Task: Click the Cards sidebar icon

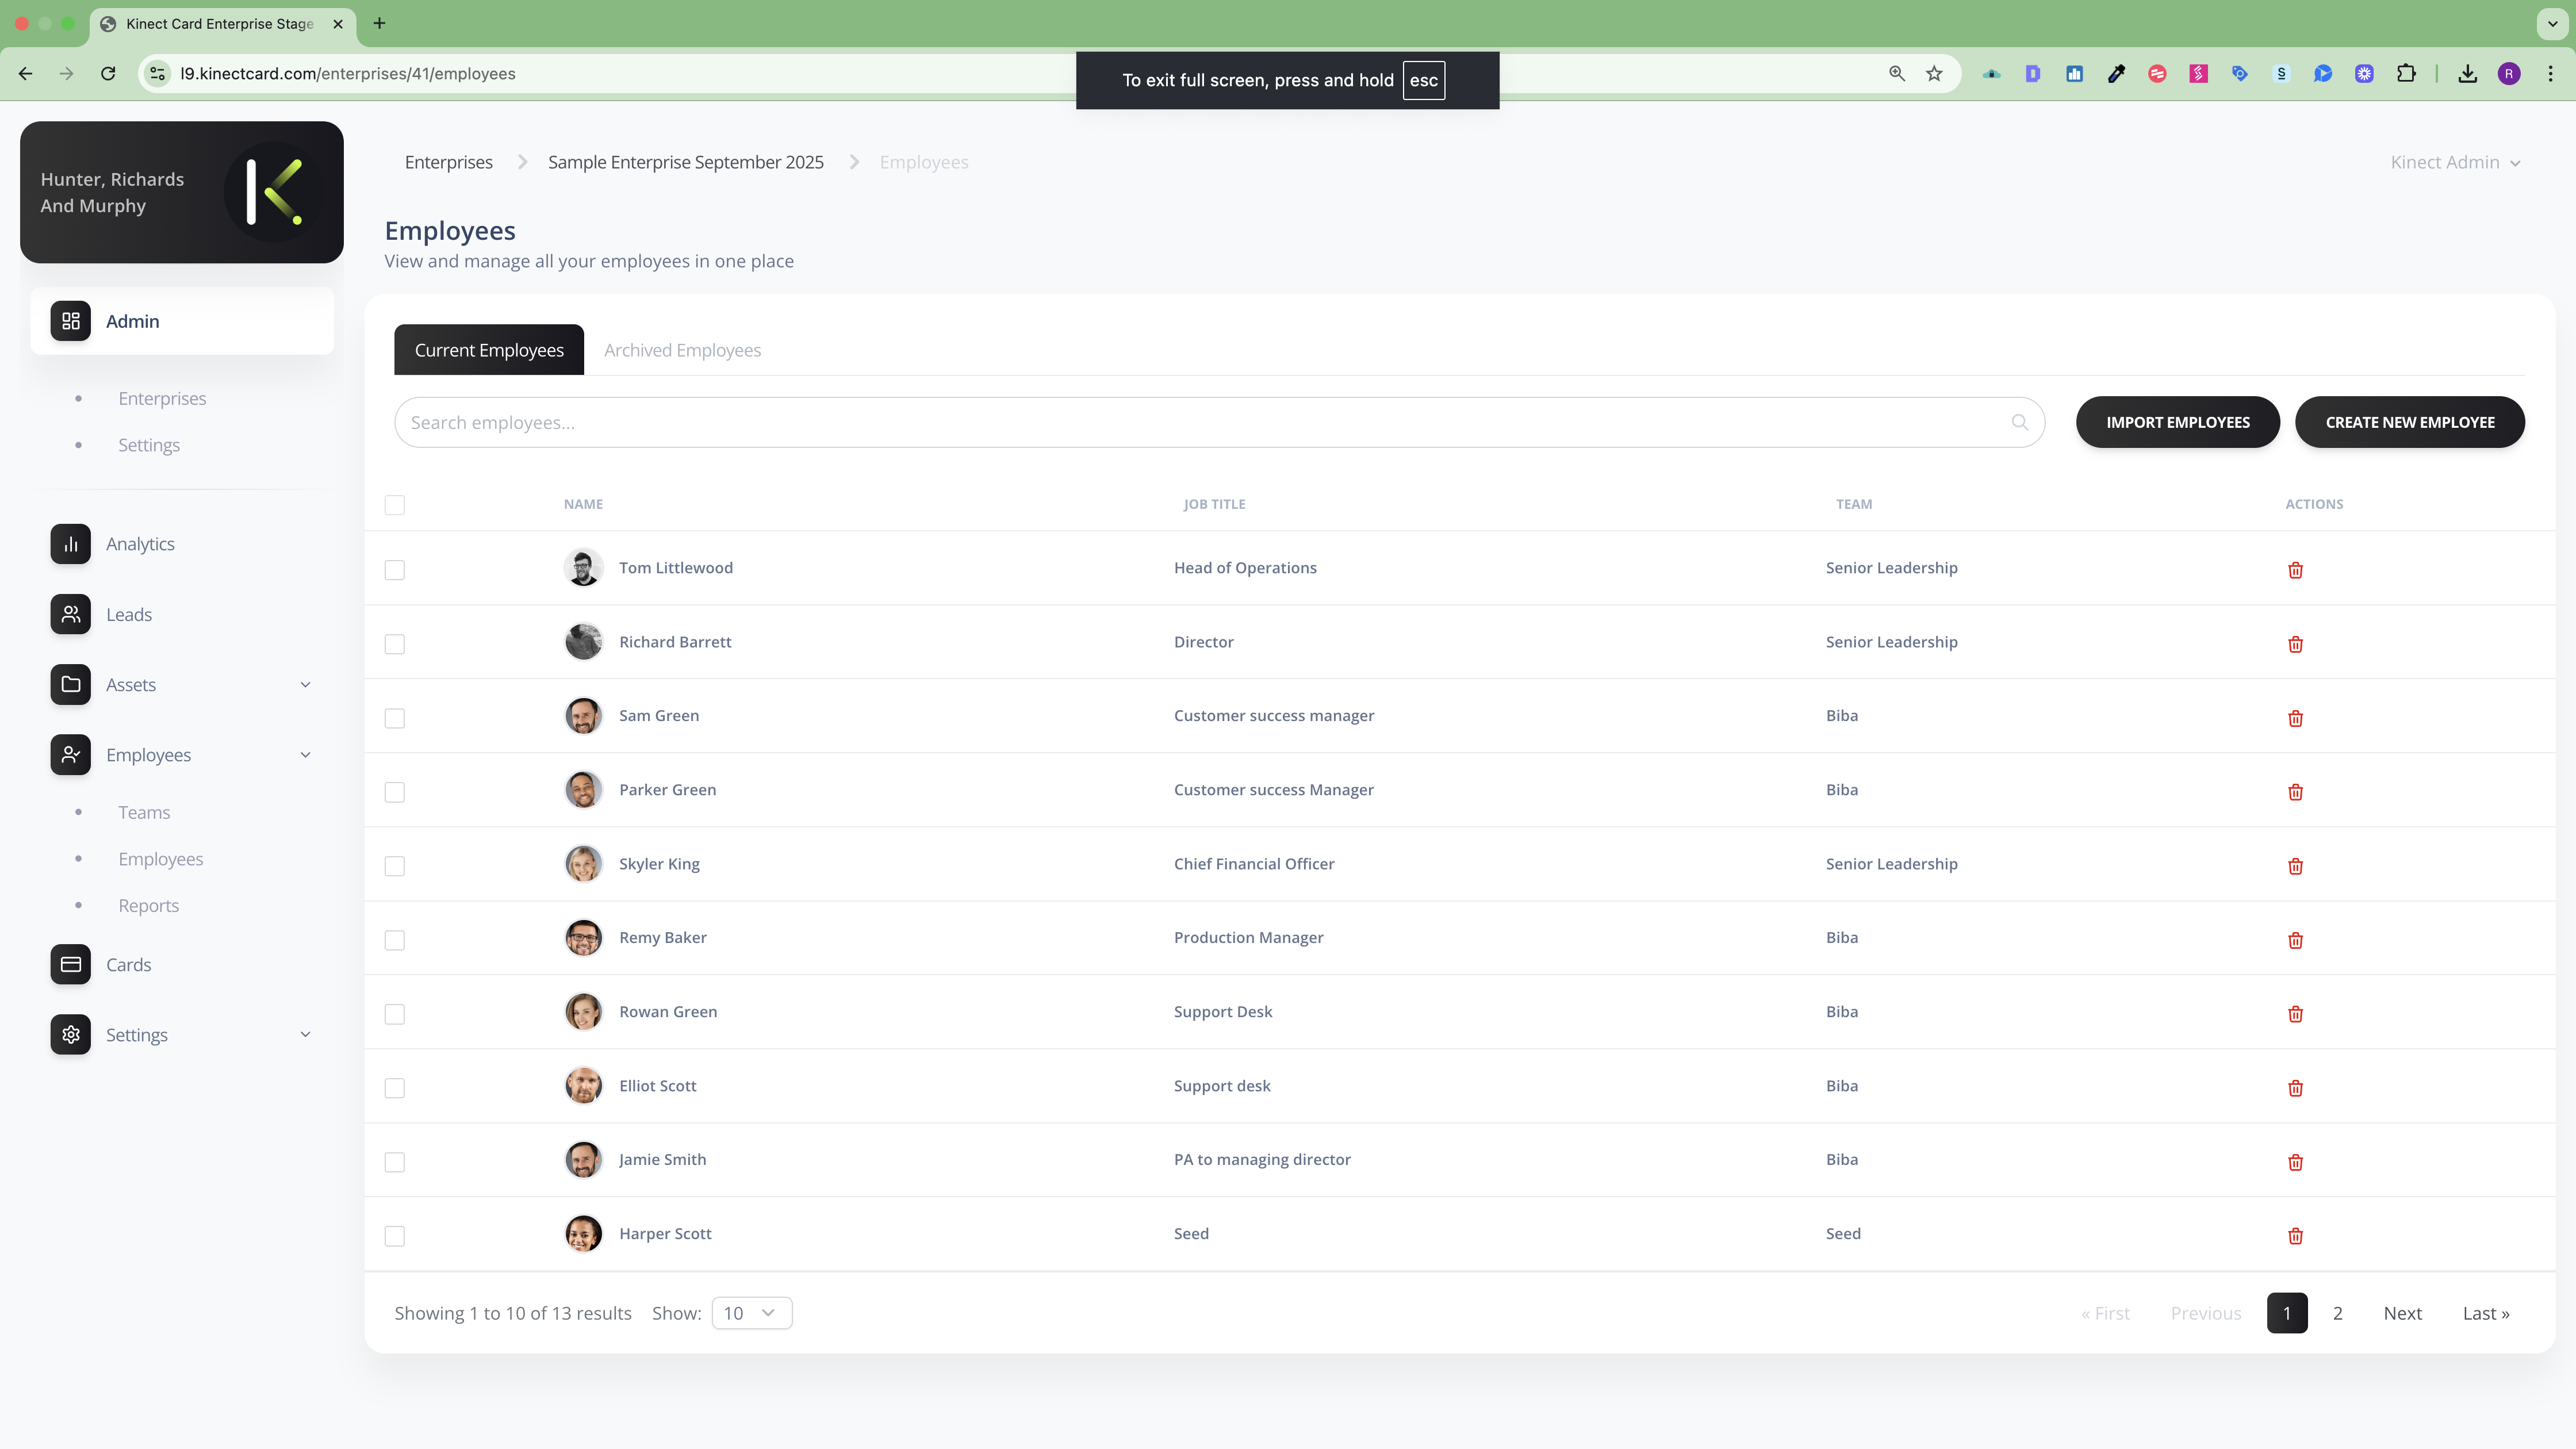Action: (70, 964)
